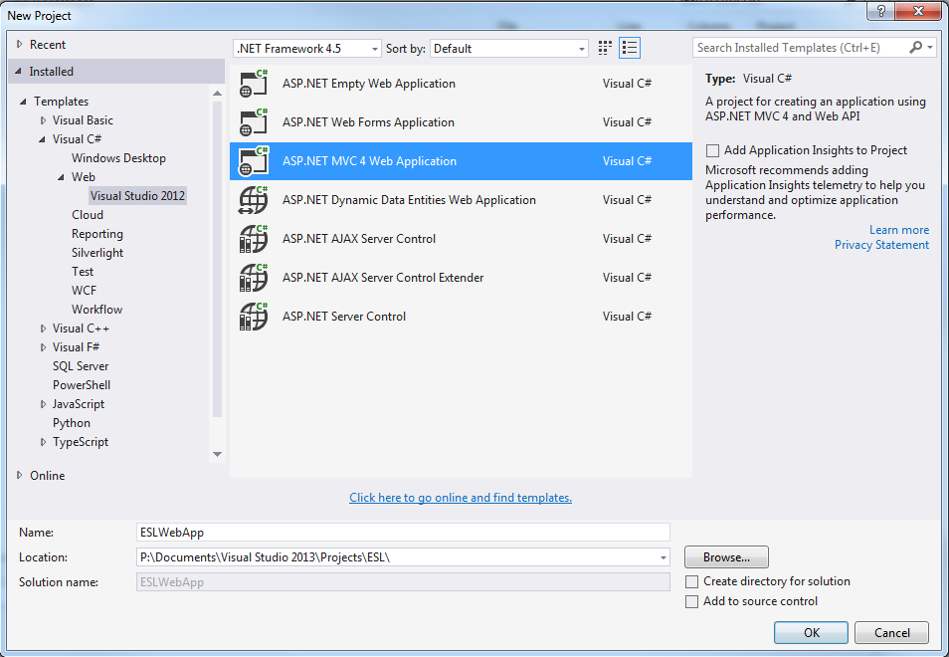Open the Privacy Statement link
The image size is (949, 657).
(881, 245)
